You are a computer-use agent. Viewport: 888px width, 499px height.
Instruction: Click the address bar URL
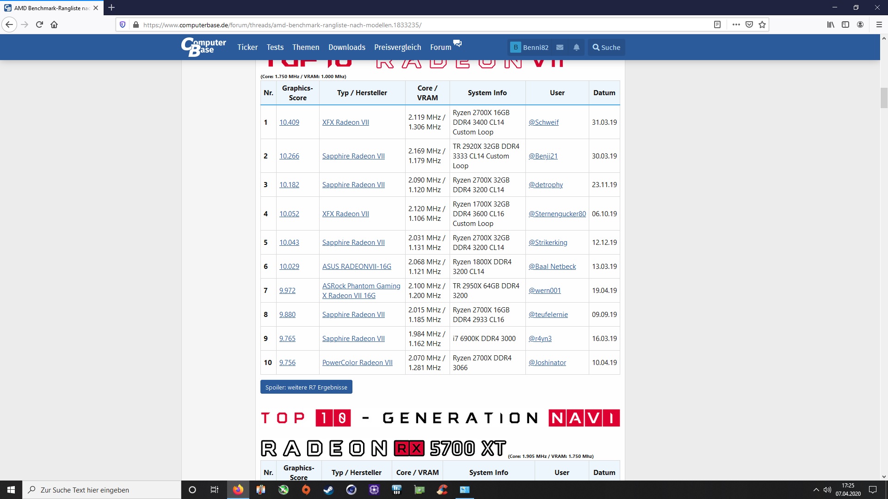point(282,25)
